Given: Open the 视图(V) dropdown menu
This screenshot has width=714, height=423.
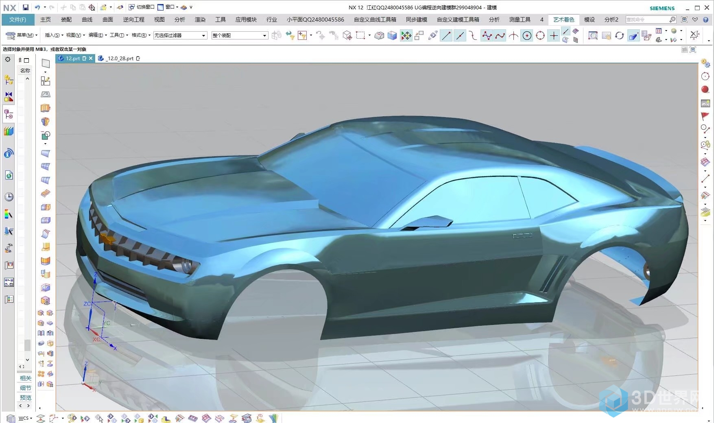Looking at the screenshot, I should click(76, 35).
